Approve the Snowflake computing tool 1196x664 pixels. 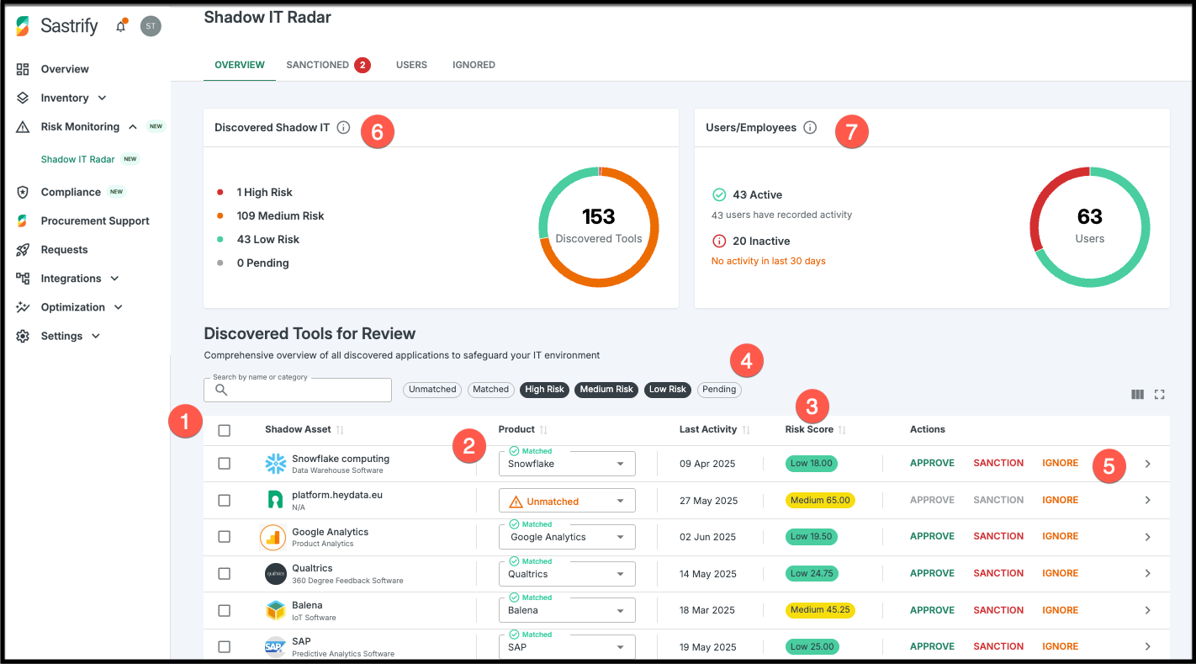click(x=932, y=463)
